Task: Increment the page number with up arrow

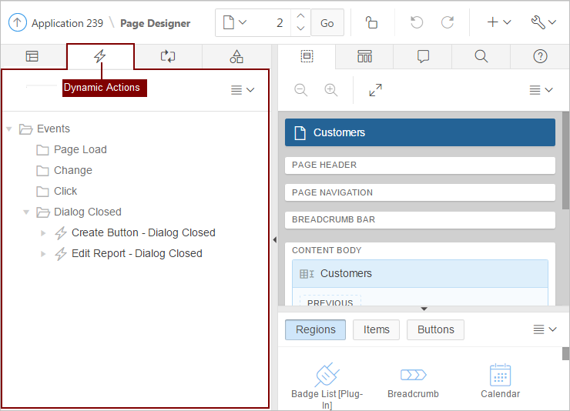Action: [x=300, y=16]
